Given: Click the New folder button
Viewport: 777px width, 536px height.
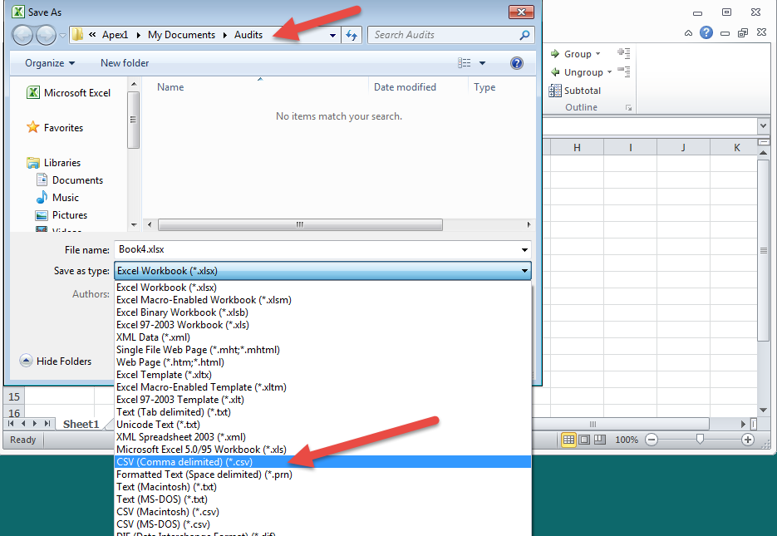Looking at the screenshot, I should coord(125,63).
